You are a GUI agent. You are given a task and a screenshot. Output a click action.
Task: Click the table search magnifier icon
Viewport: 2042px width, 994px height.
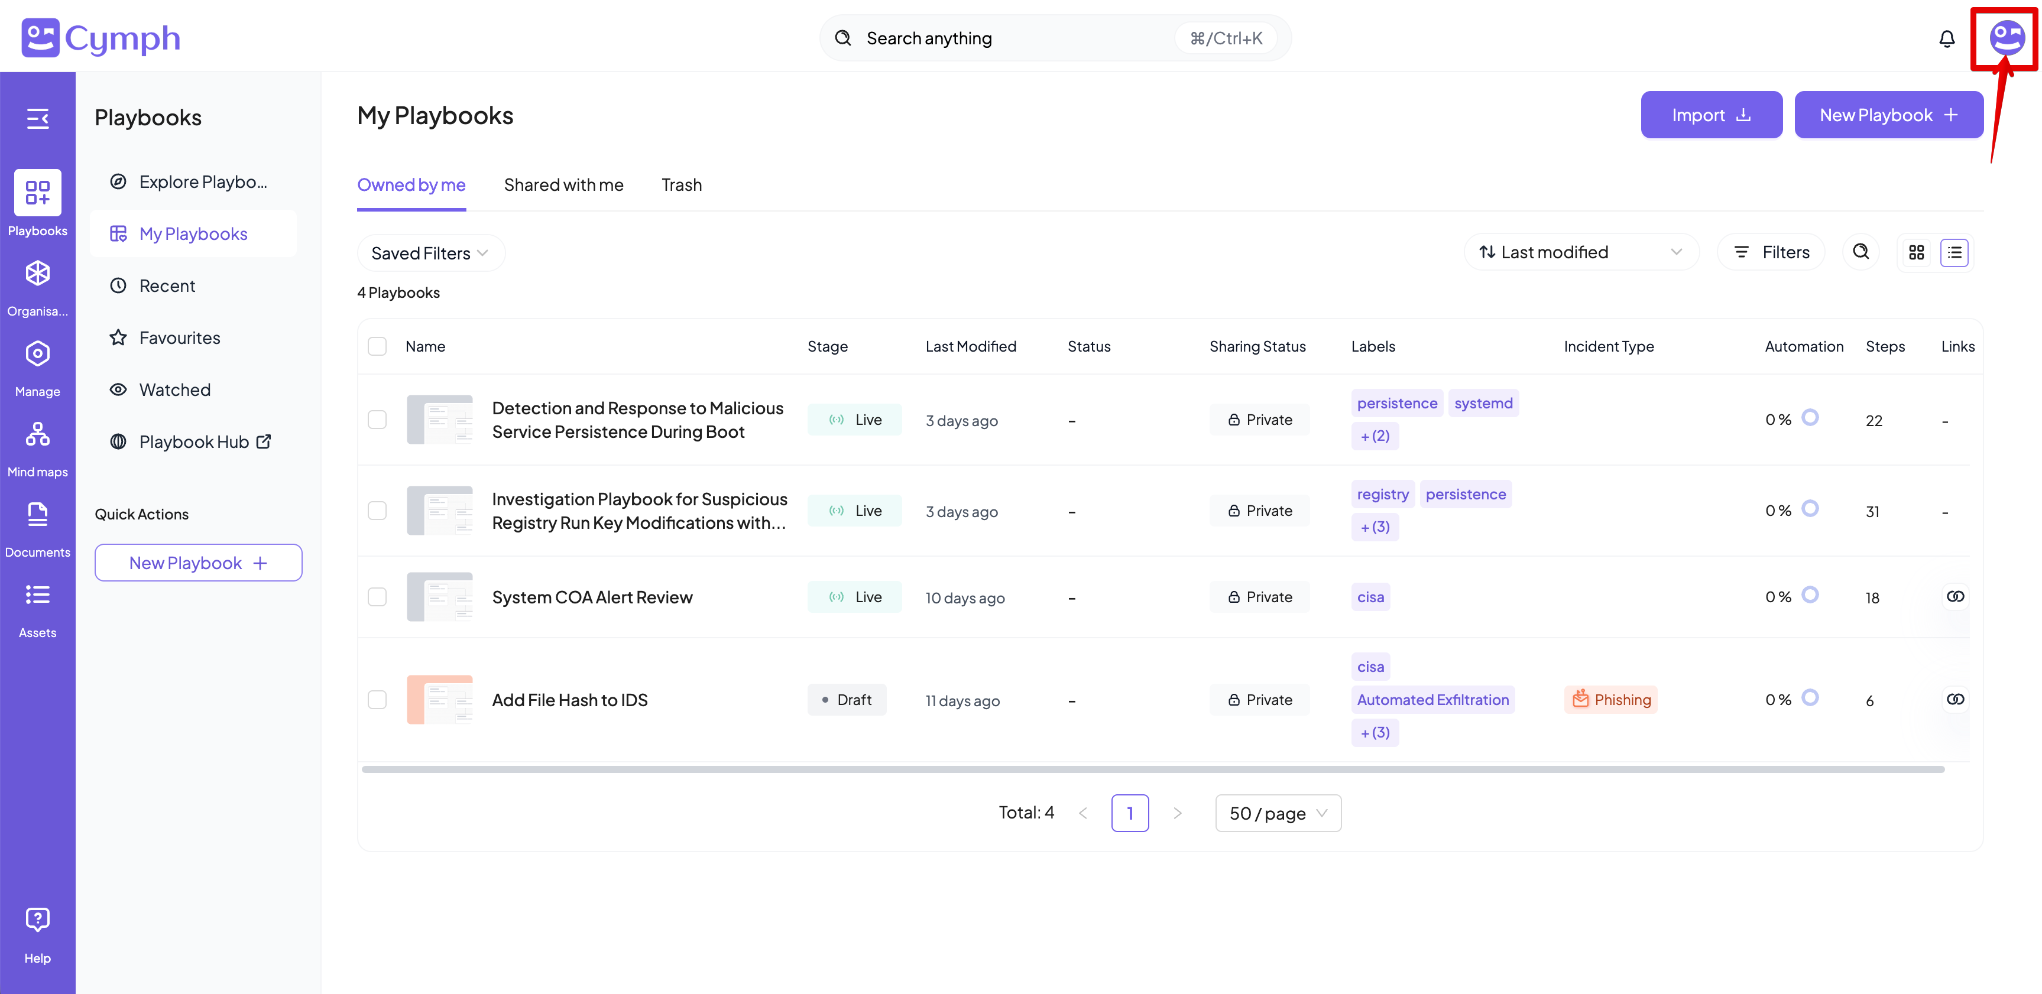tap(1861, 252)
